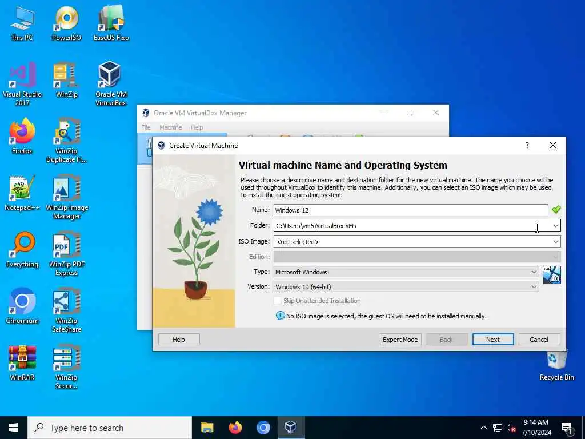Click the Windows Start button

(x=14, y=428)
